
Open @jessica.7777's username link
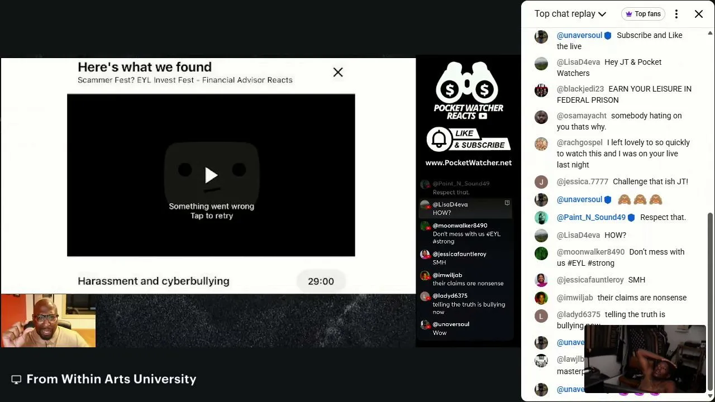coord(583,181)
